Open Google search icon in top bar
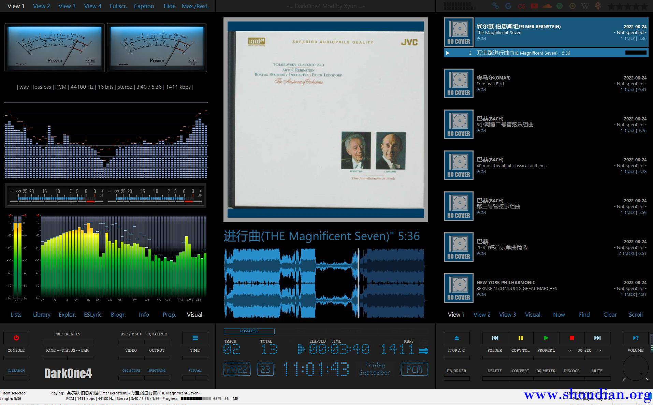Viewport: 653px width, 405px height. [508, 6]
